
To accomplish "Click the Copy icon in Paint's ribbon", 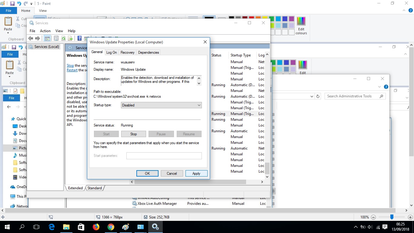I will pyautogui.click(x=18, y=26).
